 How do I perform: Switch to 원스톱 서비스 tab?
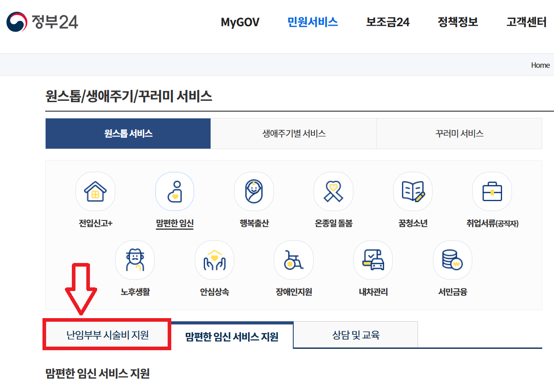pos(128,134)
